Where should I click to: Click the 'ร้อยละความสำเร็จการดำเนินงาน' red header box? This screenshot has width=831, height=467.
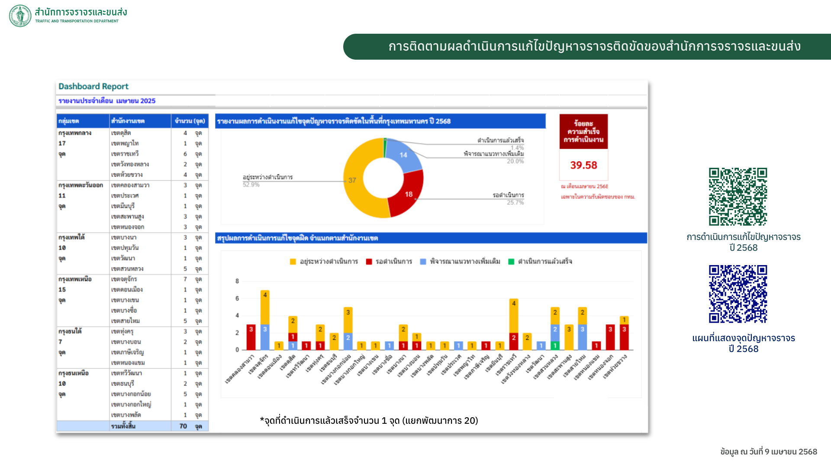(583, 131)
